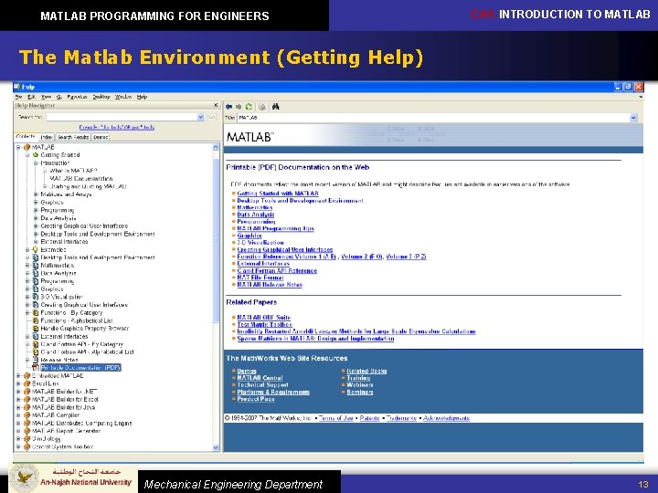The height and width of the screenshot is (493, 658).
Task: Open the Terms of Use link
Action: click(x=335, y=418)
